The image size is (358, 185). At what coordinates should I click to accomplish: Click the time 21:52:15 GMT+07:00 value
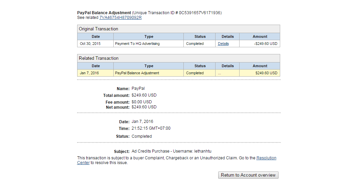click(x=151, y=128)
